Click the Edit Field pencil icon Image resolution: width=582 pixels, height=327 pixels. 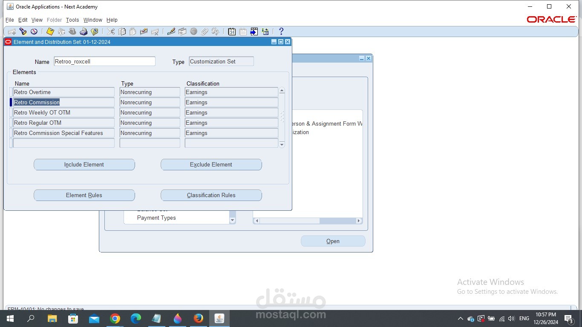[x=171, y=32]
